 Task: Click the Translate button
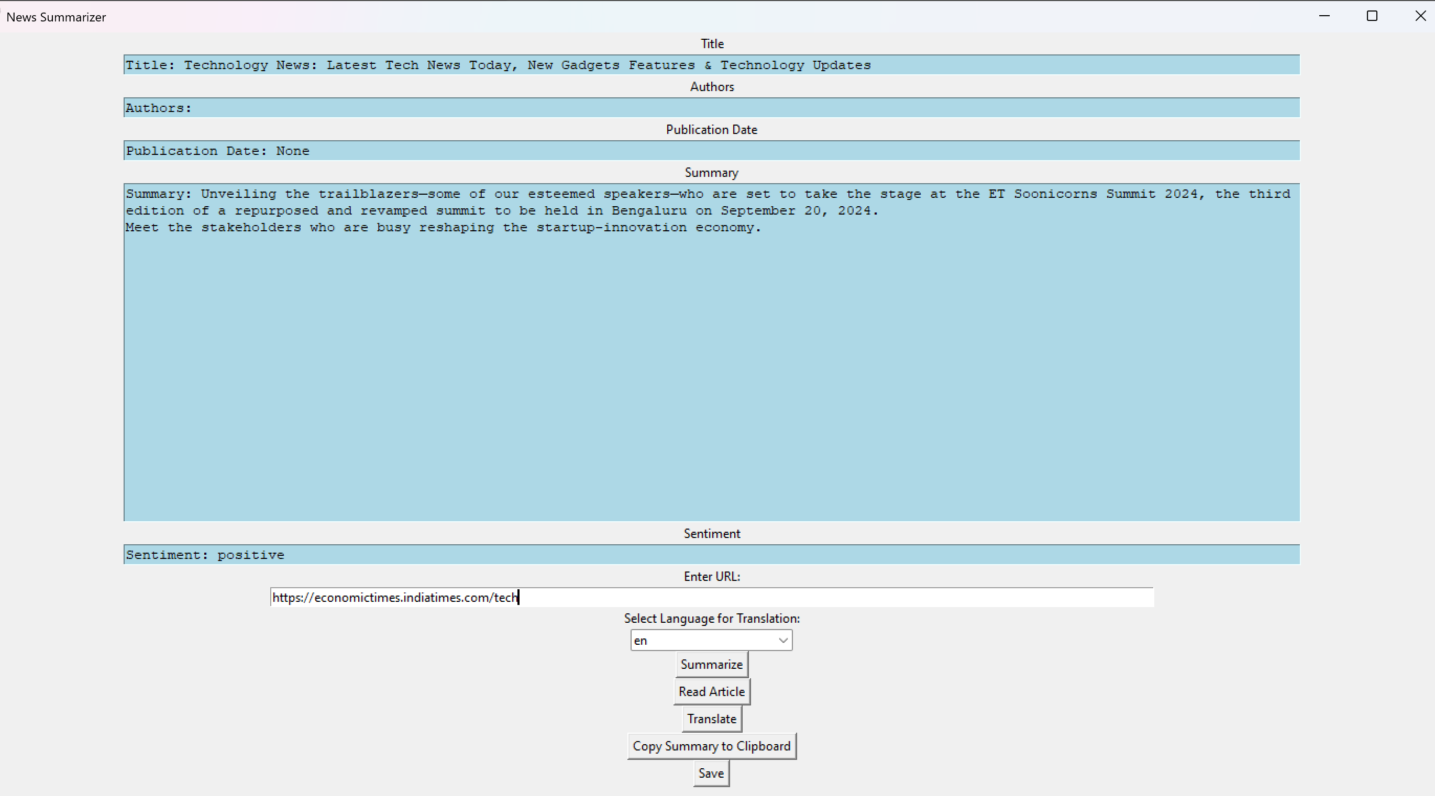point(711,719)
